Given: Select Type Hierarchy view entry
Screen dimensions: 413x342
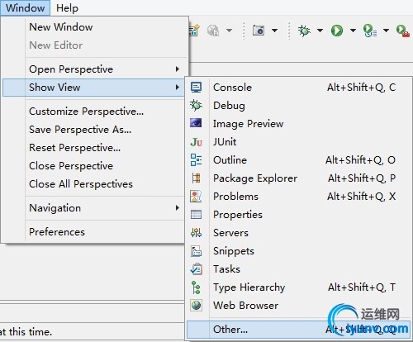Looking at the screenshot, I should click(x=299, y=287).
